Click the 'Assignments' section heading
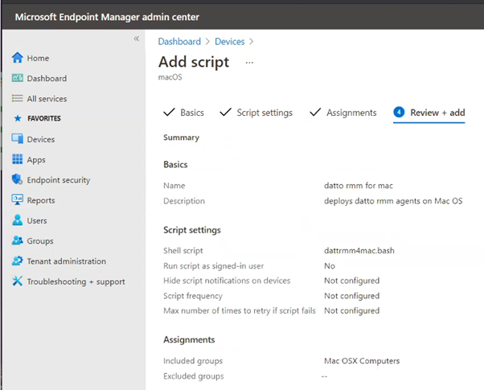This screenshot has height=390, width=484. coord(189,339)
